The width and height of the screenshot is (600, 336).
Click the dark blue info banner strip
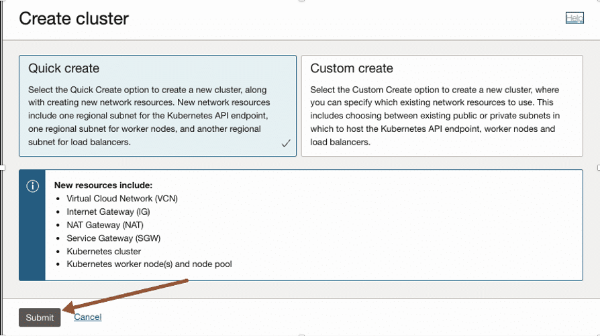coord(32,234)
